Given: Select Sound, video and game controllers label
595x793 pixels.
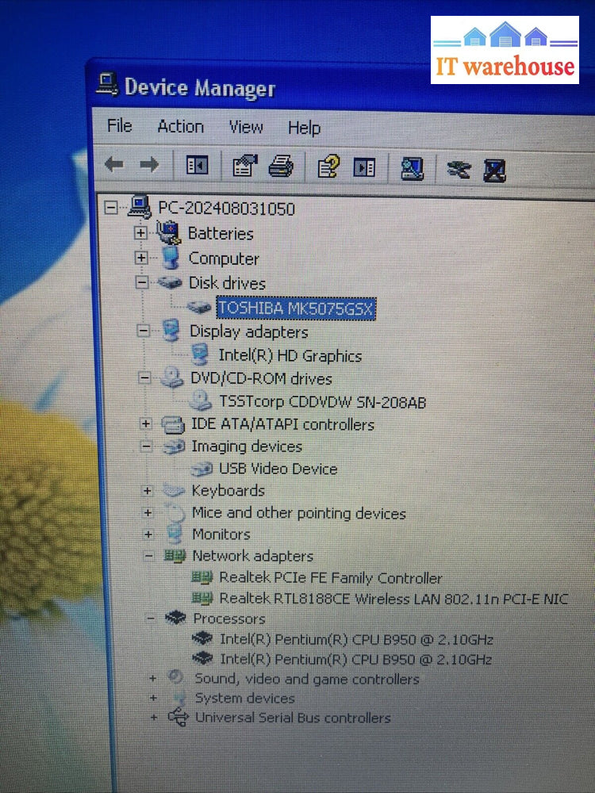Looking at the screenshot, I should pyautogui.click(x=307, y=679).
